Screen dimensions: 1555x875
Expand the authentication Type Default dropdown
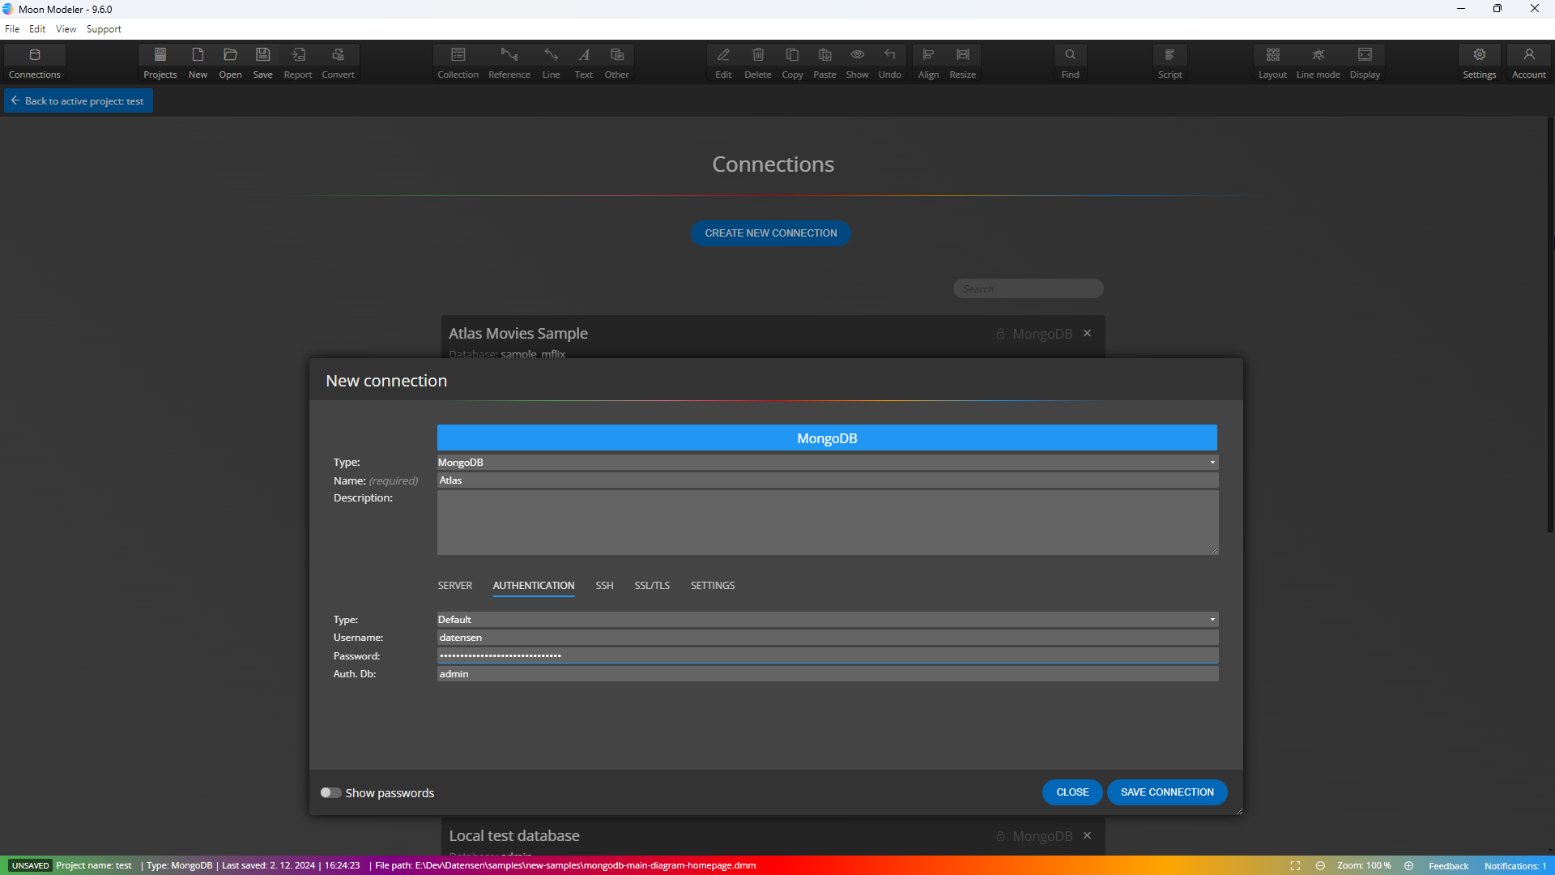[827, 619]
